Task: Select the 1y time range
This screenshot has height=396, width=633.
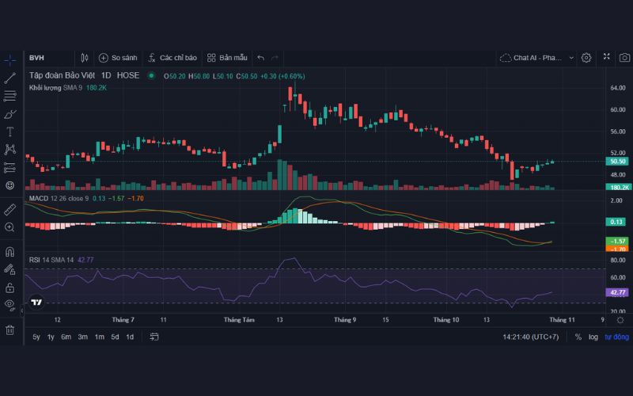Action: coord(51,337)
